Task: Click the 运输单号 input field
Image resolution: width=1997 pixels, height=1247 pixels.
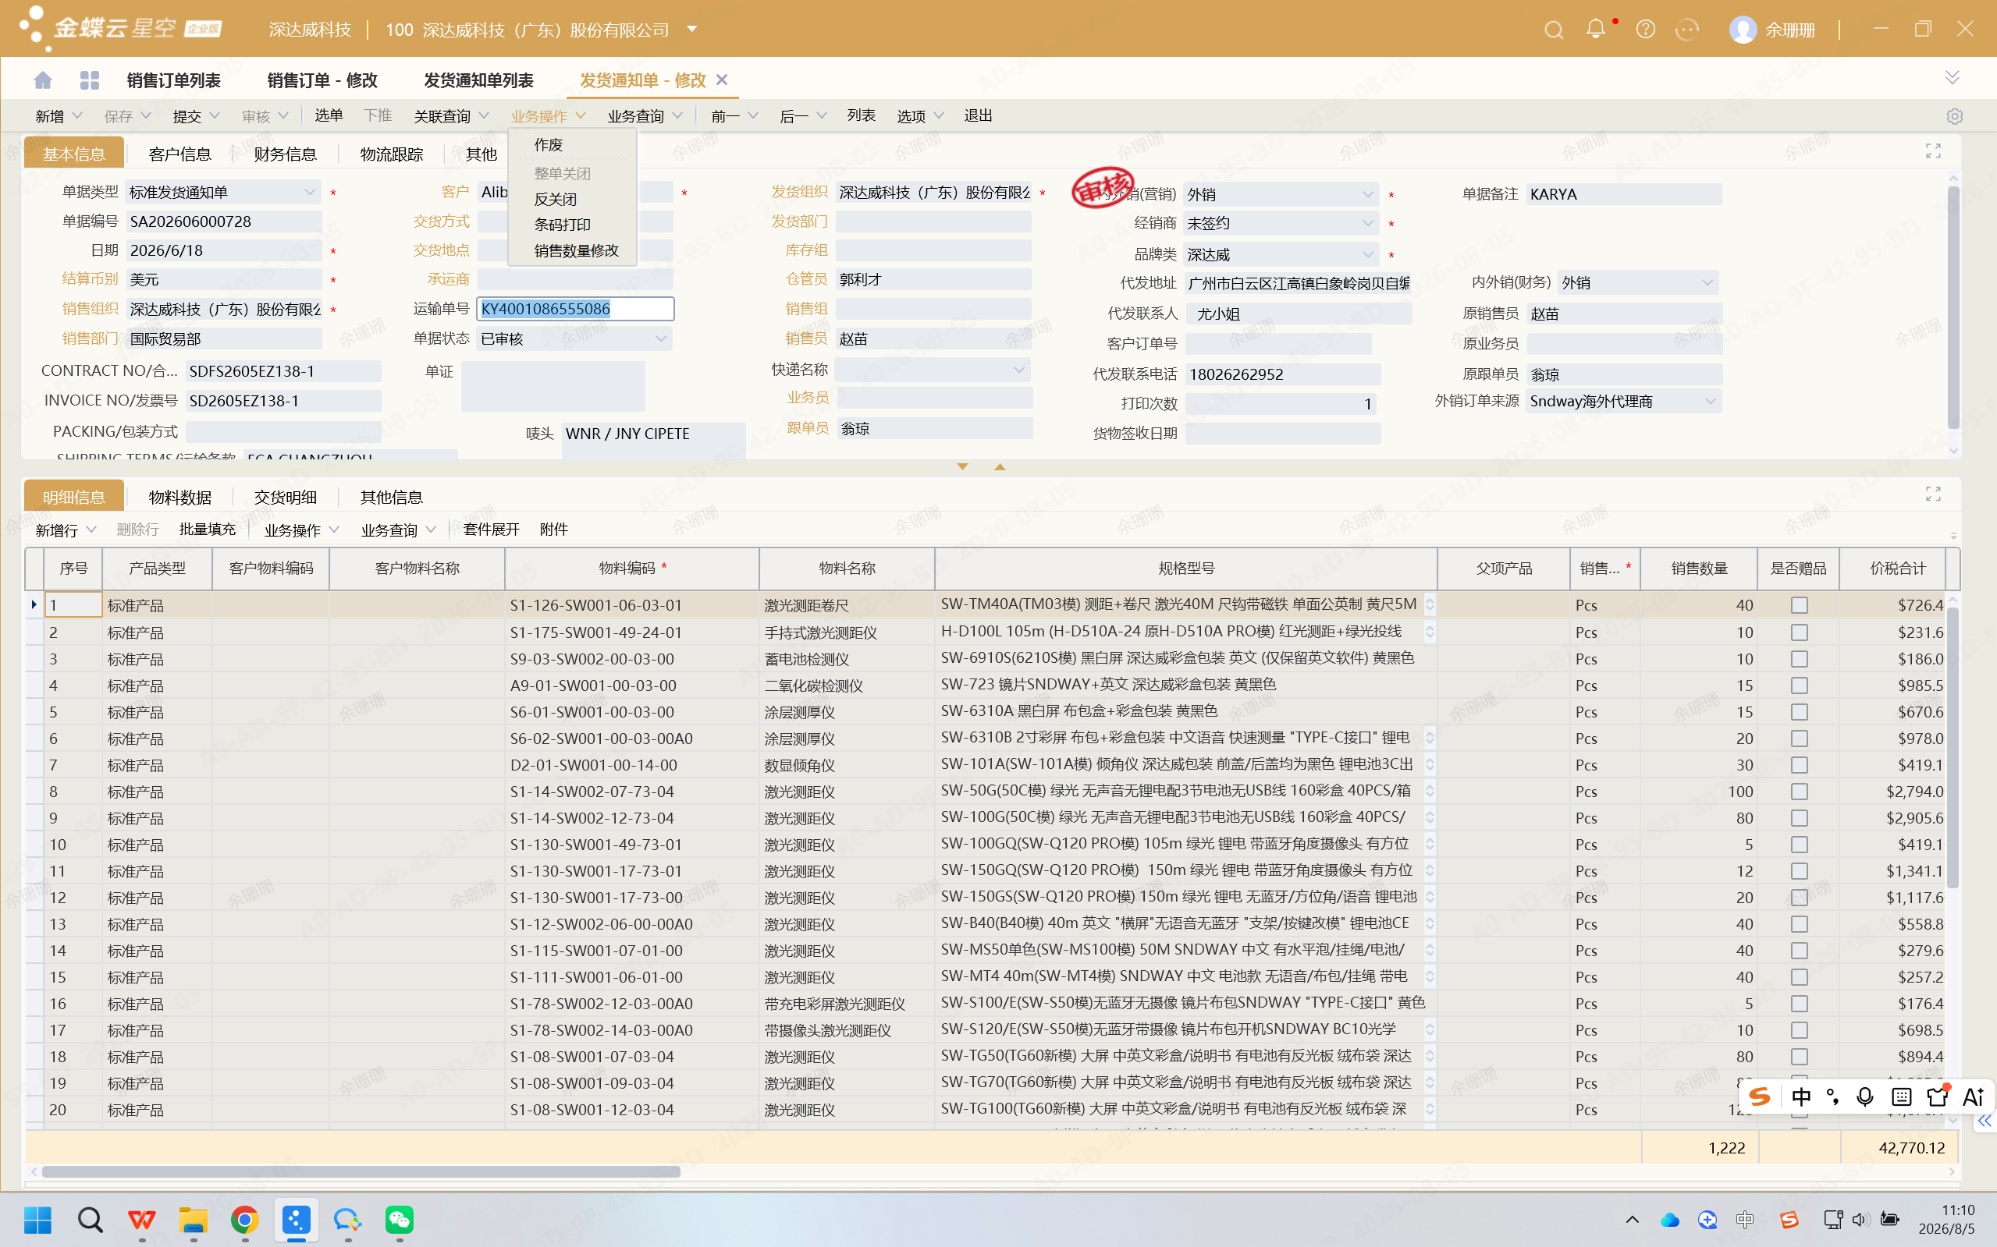Action: pyautogui.click(x=575, y=309)
